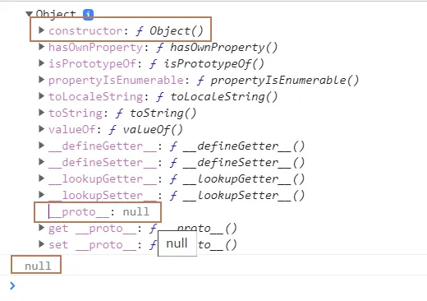Select the __lookupSetter__ property name

click(103, 196)
